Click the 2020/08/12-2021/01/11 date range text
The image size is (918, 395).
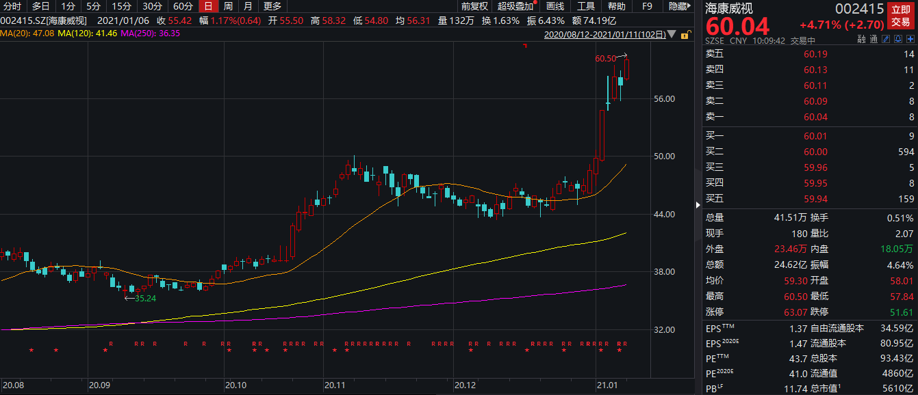pos(604,34)
